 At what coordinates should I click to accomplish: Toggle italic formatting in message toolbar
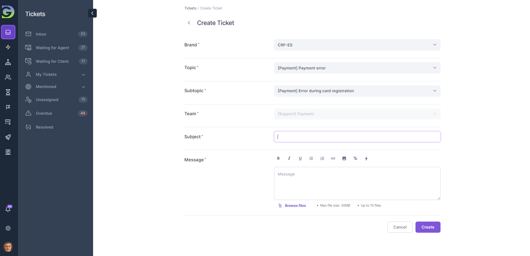tap(289, 158)
